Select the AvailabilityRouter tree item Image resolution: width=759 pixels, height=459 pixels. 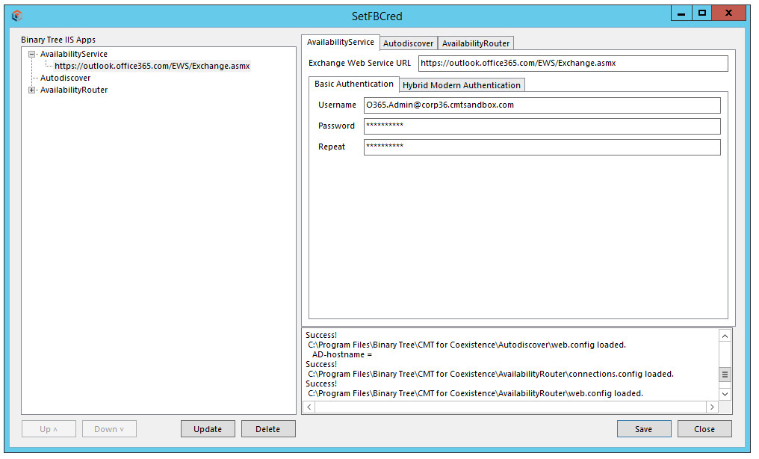[73, 90]
